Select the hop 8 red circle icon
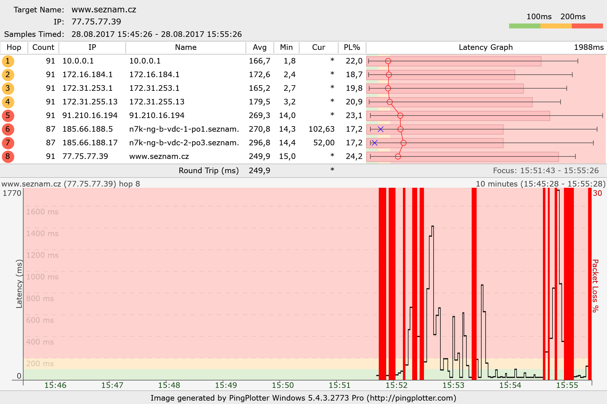607x404 pixels. (8, 156)
